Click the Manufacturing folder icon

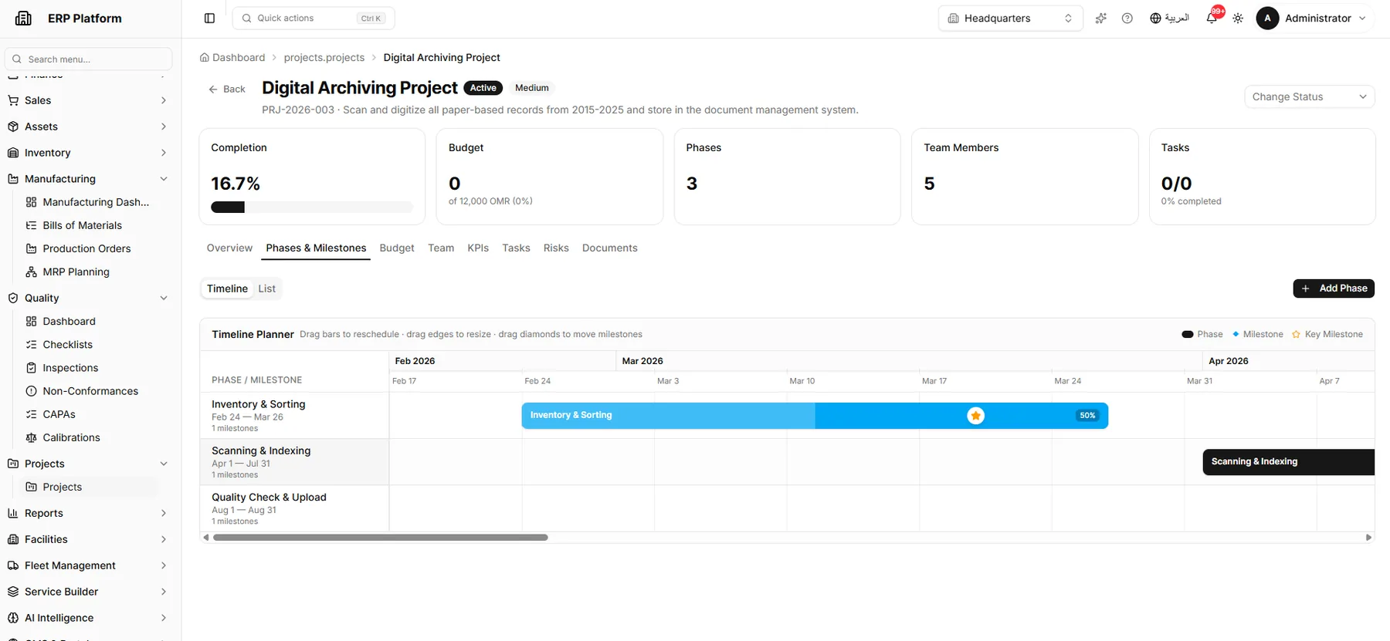click(x=13, y=179)
